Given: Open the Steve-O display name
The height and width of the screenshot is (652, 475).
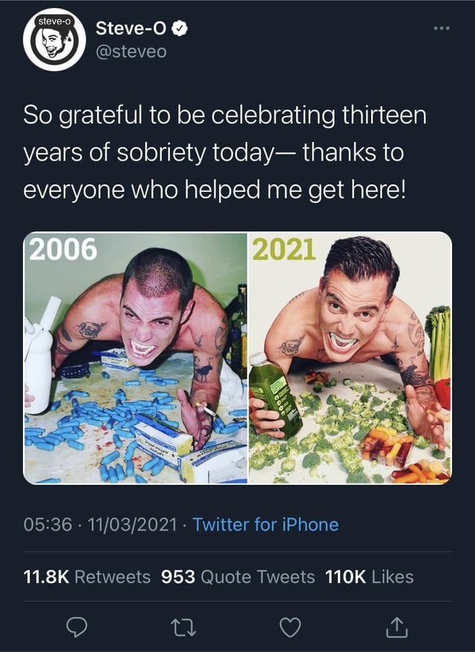Looking at the screenshot, I should tap(132, 30).
